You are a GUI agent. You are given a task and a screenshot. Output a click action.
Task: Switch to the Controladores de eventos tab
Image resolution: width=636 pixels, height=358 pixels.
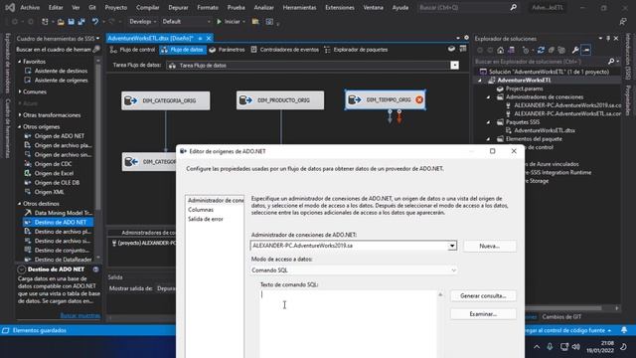(x=284, y=50)
